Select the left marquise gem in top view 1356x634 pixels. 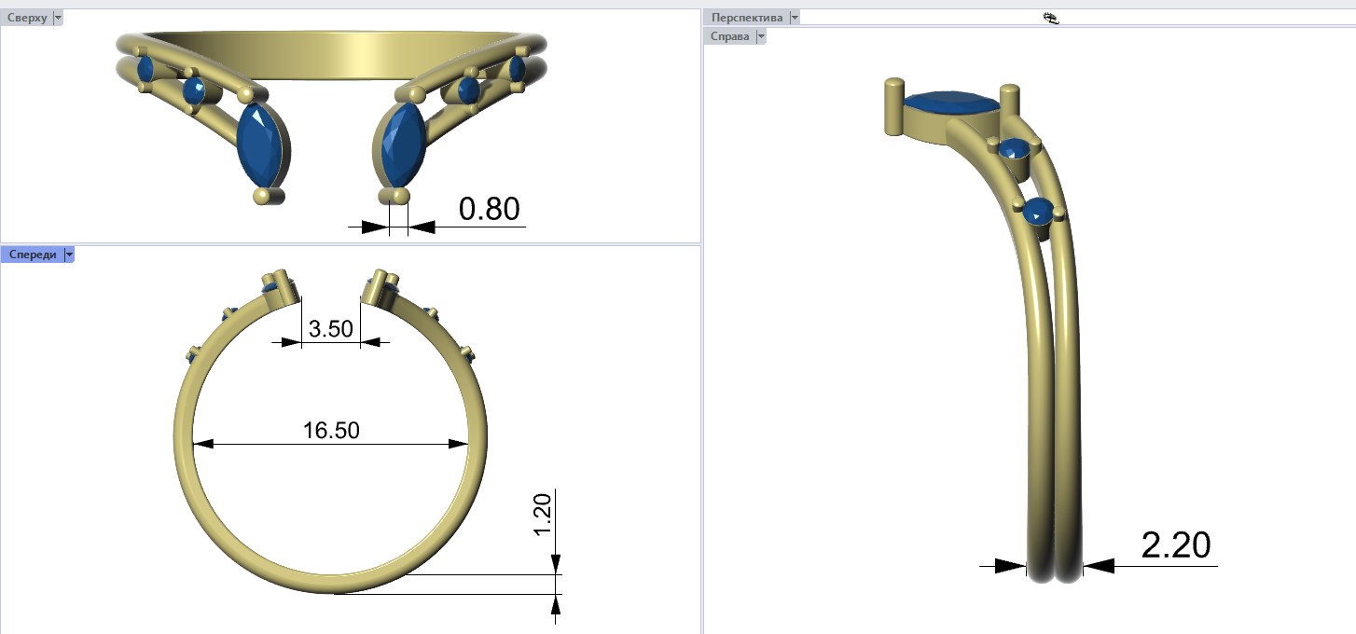[x=259, y=145]
